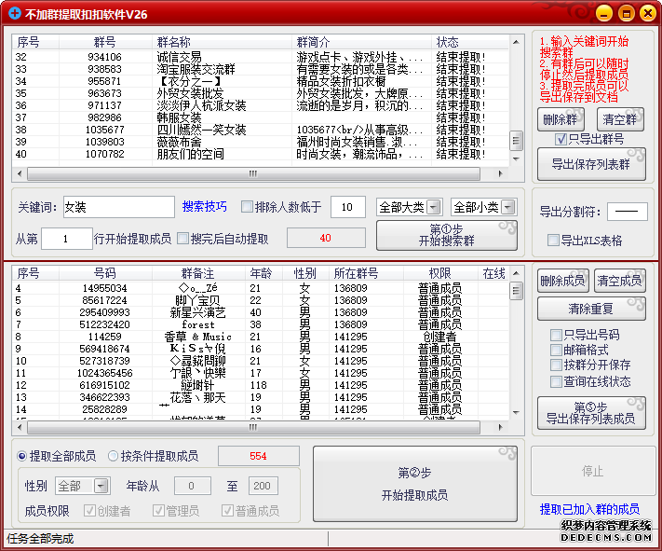Select group row 薇薇布舍
This screenshot has width=662, height=551.
pyautogui.click(x=261, y=142)
